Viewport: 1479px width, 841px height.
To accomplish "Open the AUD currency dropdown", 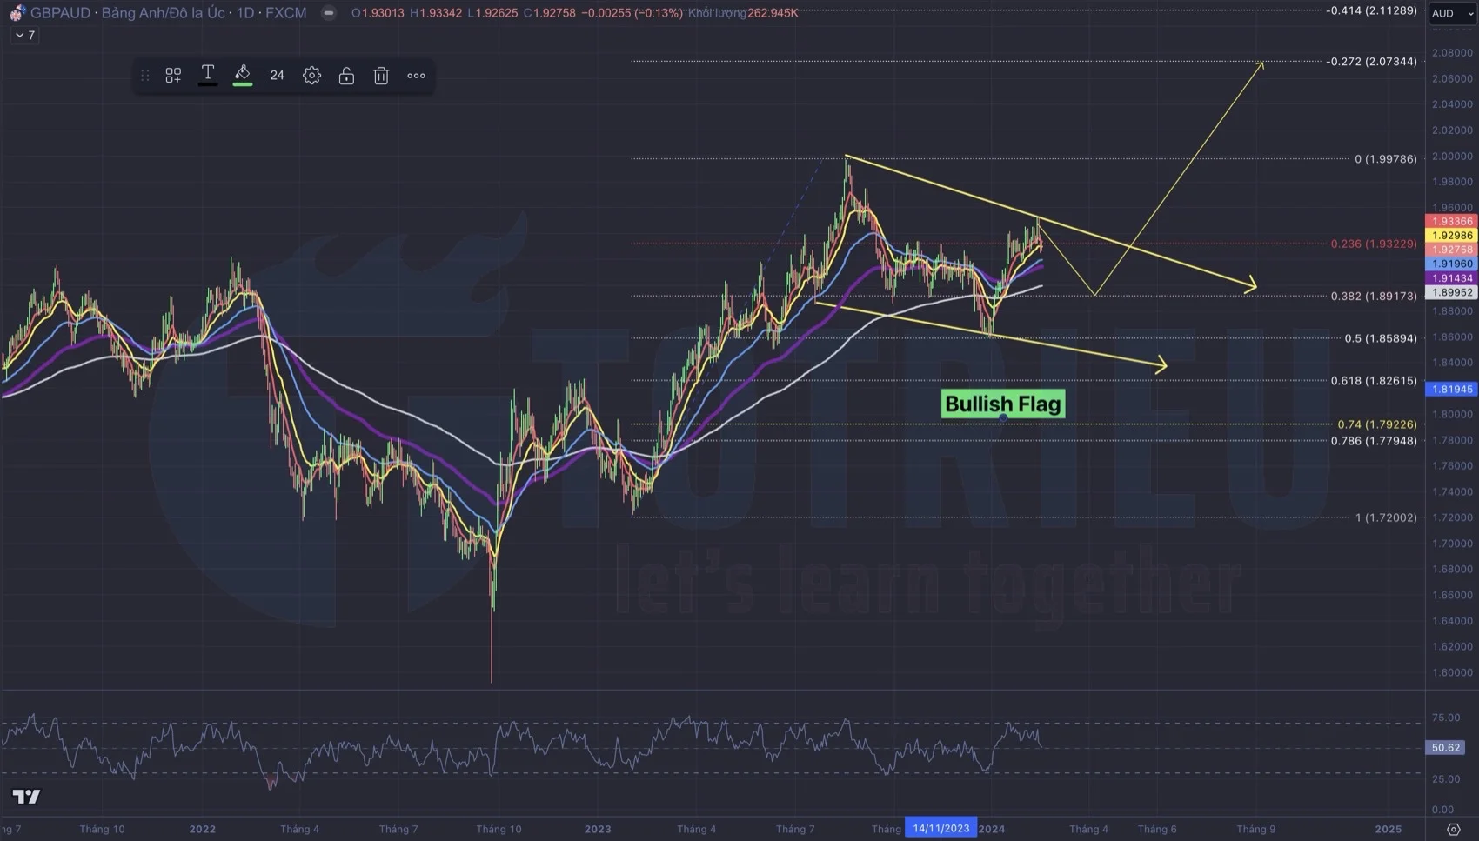I will pyautogui.click(x=1453, y=13).
